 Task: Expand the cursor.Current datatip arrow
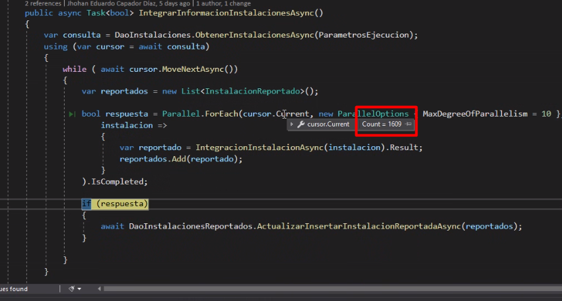(291, 124)
